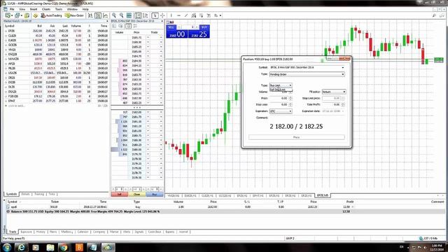Open the Tools menu

coord(59,9)
